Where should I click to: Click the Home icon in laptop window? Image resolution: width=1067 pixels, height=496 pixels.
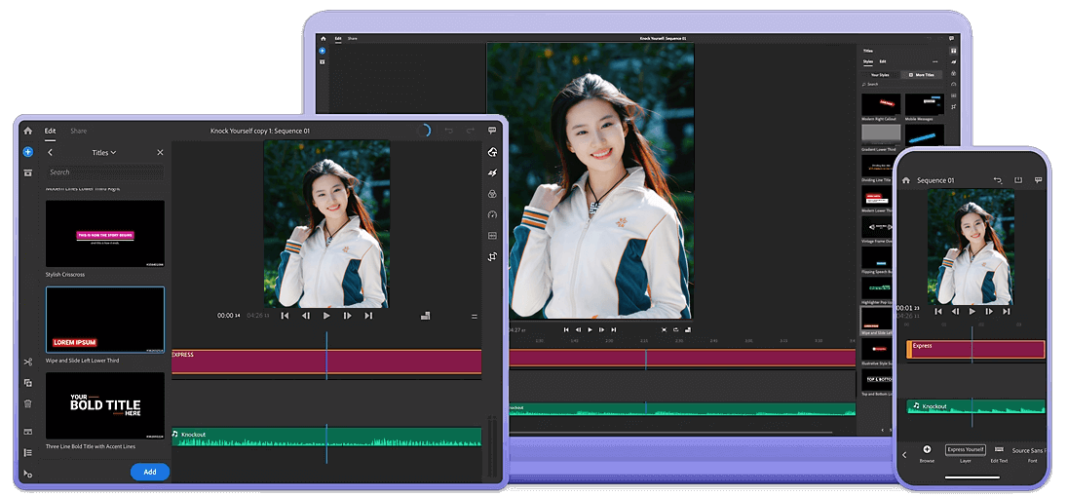(x=323, y=39)
